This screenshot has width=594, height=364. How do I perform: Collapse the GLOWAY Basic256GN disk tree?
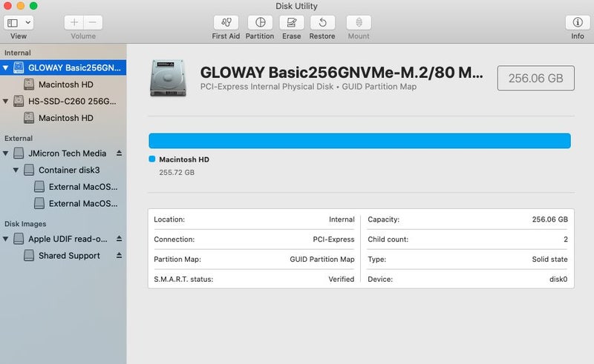click(5, 68)
